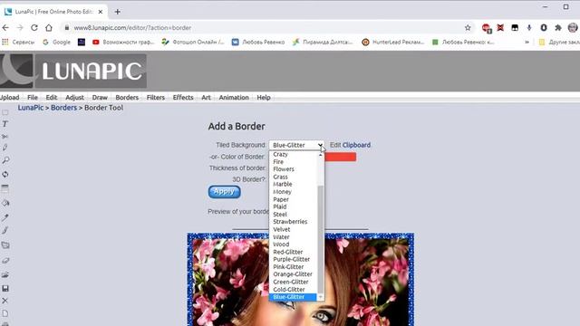The width and height of the screenshot is (580, 326).
Task: Select the rectangular selection tool
Action: 5,112
